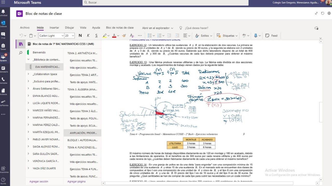Open the Insertar tab

tap(54, 28)
